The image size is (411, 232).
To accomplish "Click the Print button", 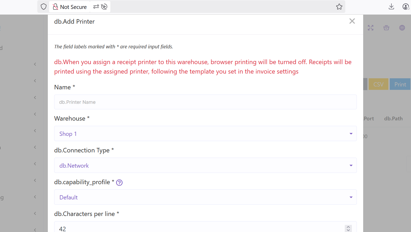I will click(x=400, y=84).
